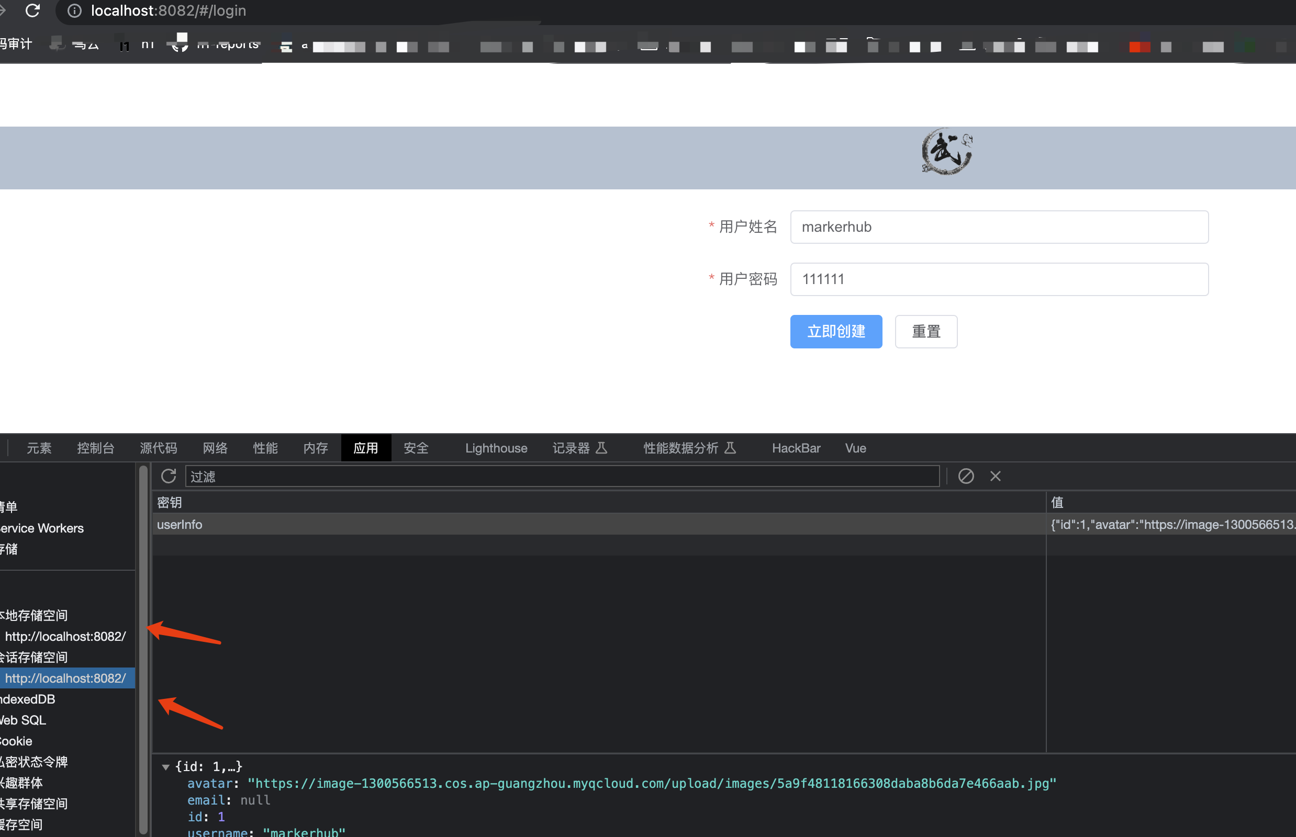Expand the {id: 1,…} object in the preview pane

pos(166,766)
